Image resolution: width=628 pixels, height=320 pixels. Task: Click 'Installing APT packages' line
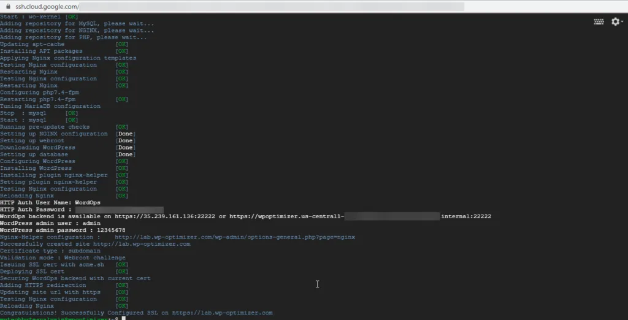(64, 51)
